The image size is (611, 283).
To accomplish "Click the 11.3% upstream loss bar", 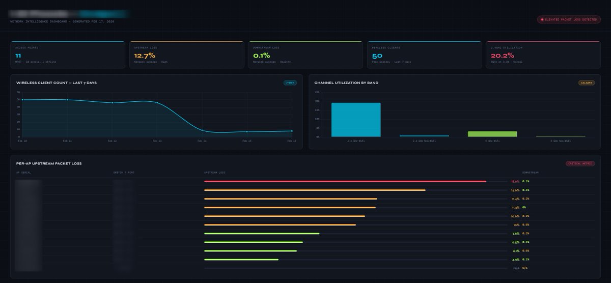I will [290, 207].
